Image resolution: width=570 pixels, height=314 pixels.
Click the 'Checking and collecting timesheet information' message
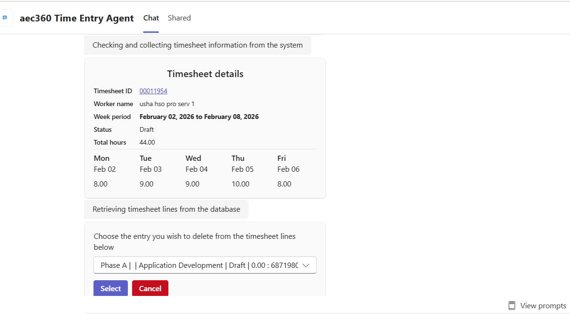coord(197,45)
